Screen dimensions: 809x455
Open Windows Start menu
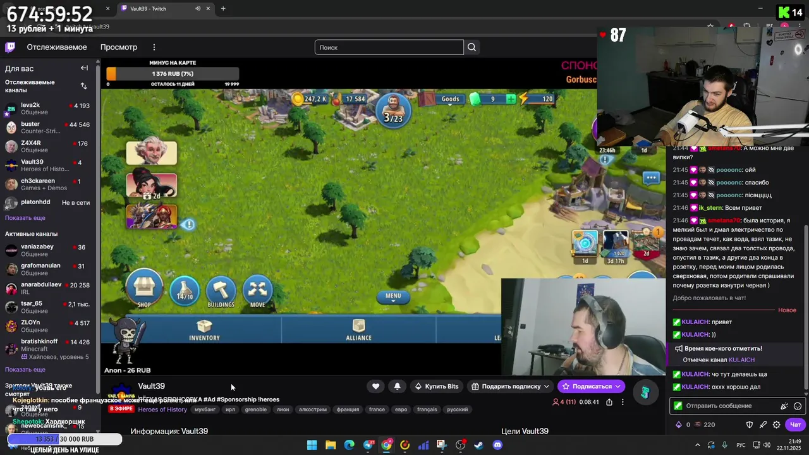click(x=312, y=445)
